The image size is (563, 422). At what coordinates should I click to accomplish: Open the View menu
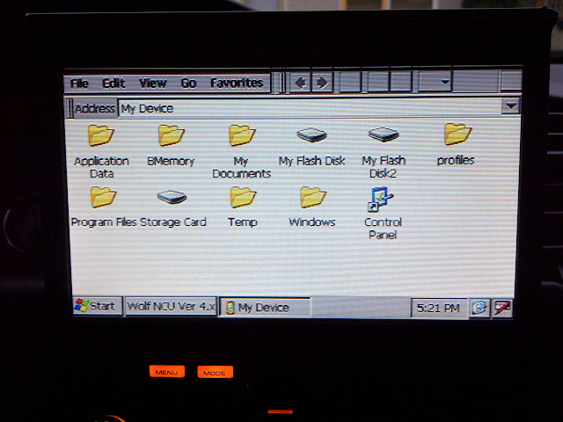coord(153,84)
